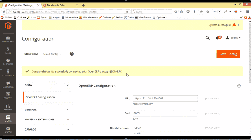Open the Miscellaneous web developer menu
Viewport: 252px width, 140px height.
coord(88,17)
